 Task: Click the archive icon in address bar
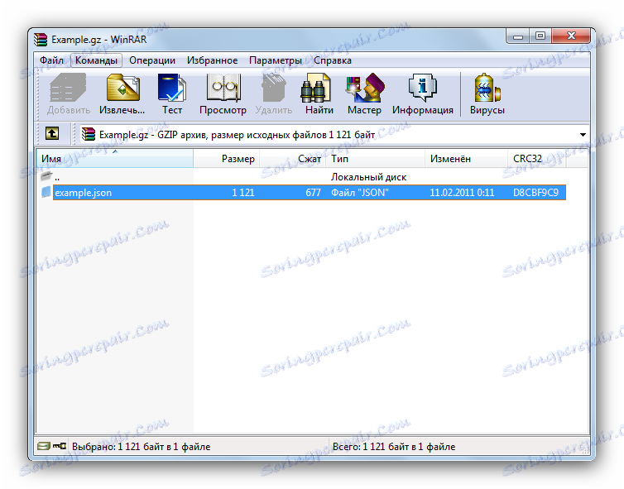tap(89, 135)
